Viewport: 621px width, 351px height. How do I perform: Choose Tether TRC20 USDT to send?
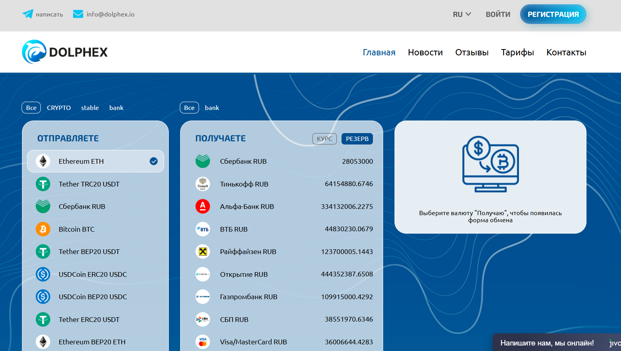(x=95, y=184)
